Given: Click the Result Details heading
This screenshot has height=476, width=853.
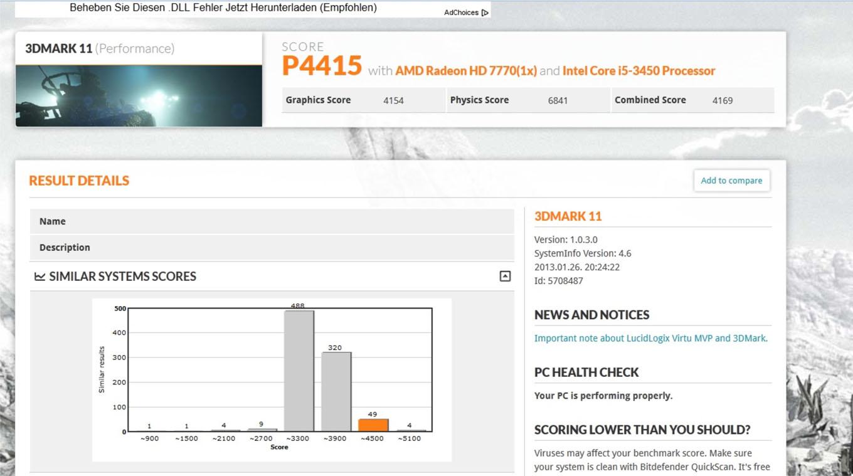Looking at the screenshot, I should tap(79, 181).
